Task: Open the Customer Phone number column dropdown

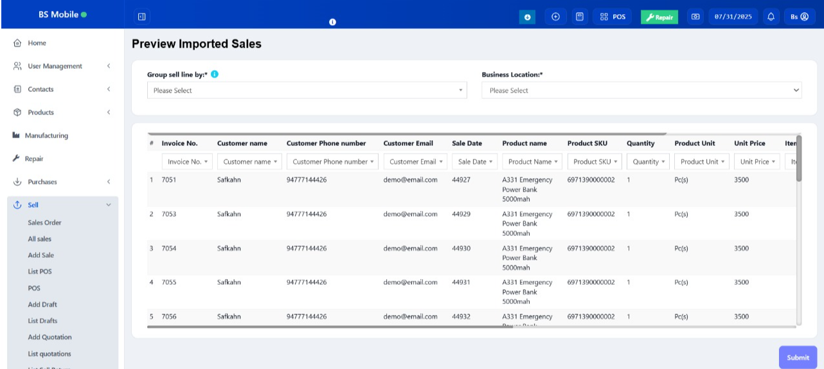Action: 332,162
